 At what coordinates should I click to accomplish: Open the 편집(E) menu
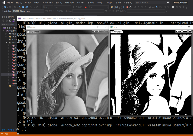click(x=19, y=3)
